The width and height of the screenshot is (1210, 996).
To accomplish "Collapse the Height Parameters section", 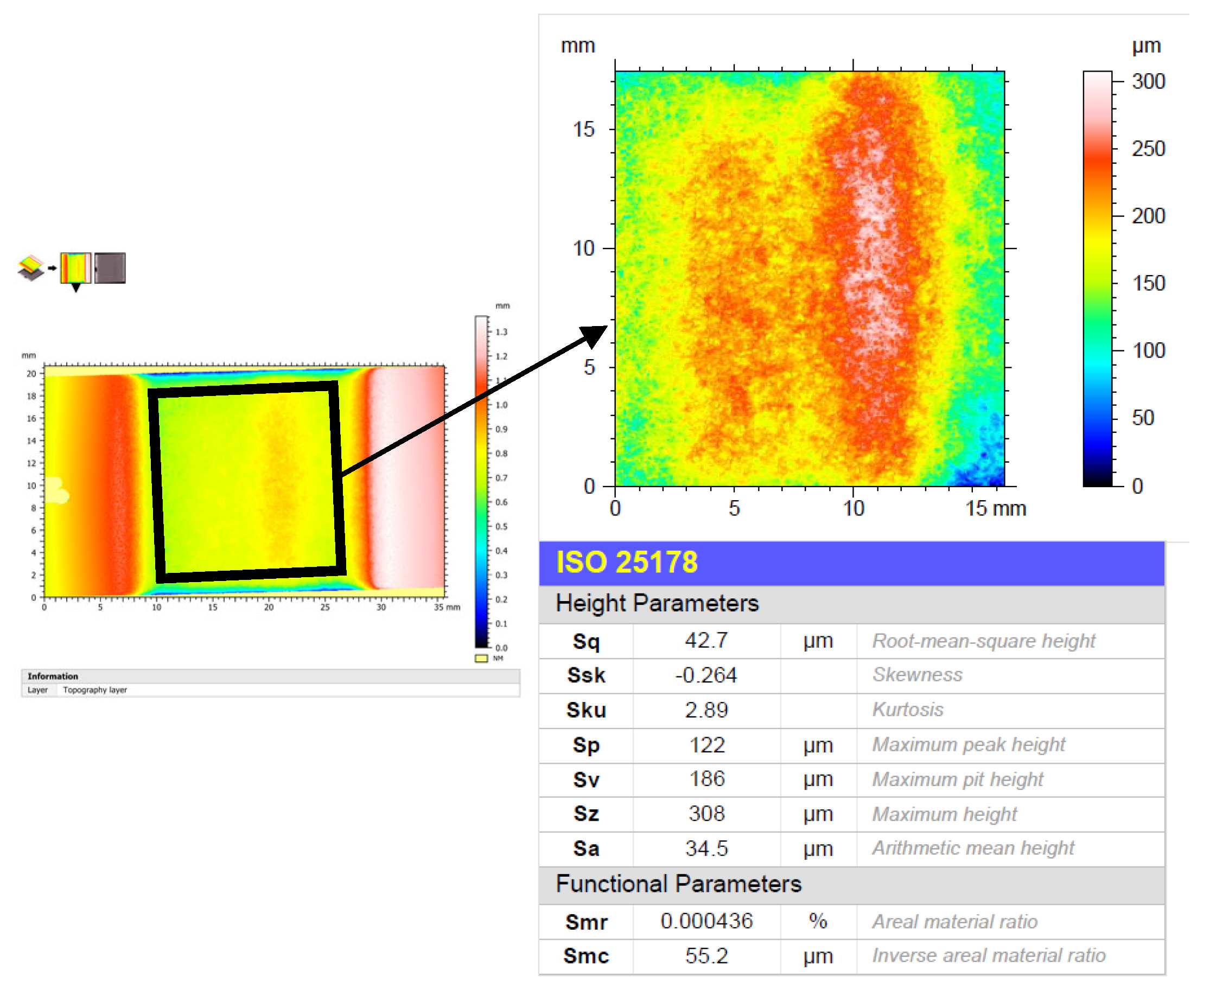I will click(657, 604).
